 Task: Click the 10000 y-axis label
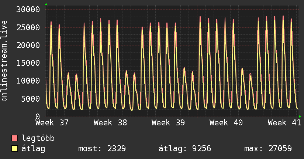(x=28, y=81)
